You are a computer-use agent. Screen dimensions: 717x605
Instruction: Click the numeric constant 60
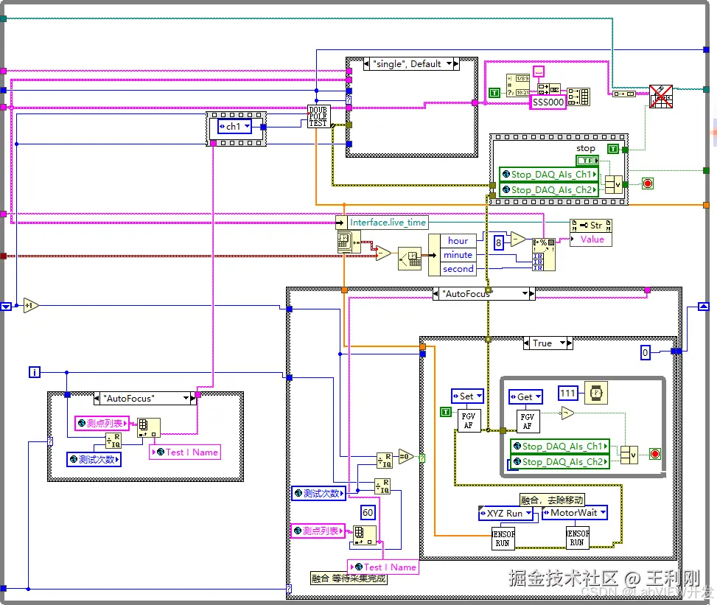368,513
